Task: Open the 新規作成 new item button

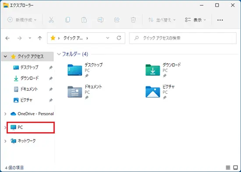Action: 22,20
